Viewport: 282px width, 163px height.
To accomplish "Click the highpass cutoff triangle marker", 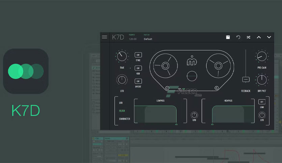I will tap(213, 124).
